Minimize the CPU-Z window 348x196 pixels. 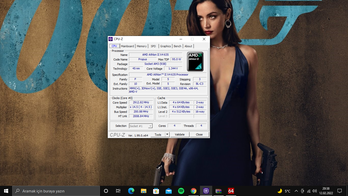(x=181, y=39)
